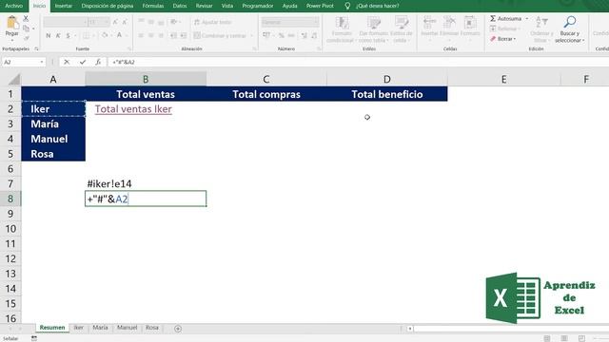
Task: Select the column D header
Action: [x=387, y=79]
